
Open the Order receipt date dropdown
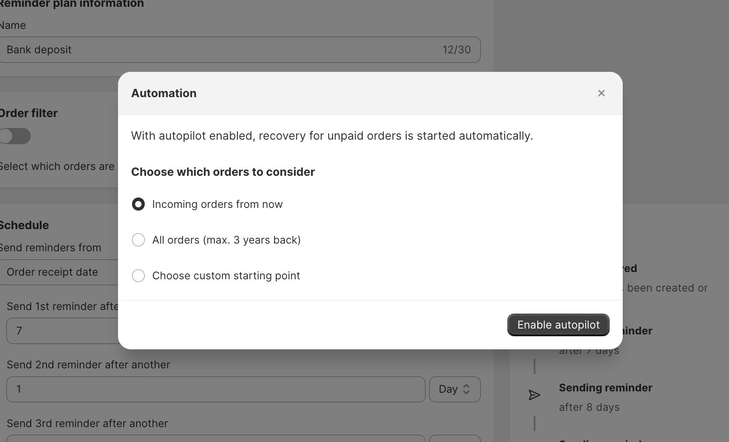coord(59,272)
